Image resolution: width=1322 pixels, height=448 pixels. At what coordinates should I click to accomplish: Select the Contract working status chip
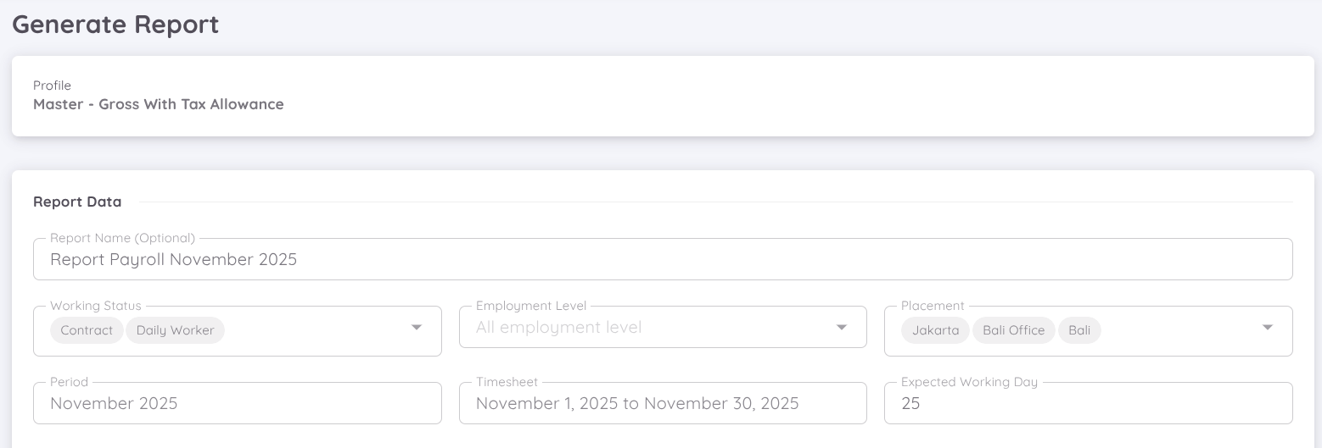tap(87, 330)
